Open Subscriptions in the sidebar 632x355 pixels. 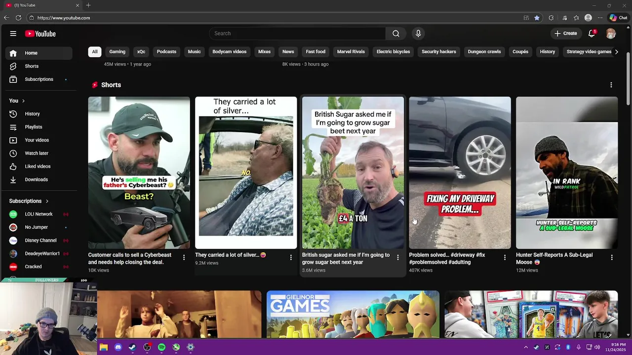click(x=39, y=79)
